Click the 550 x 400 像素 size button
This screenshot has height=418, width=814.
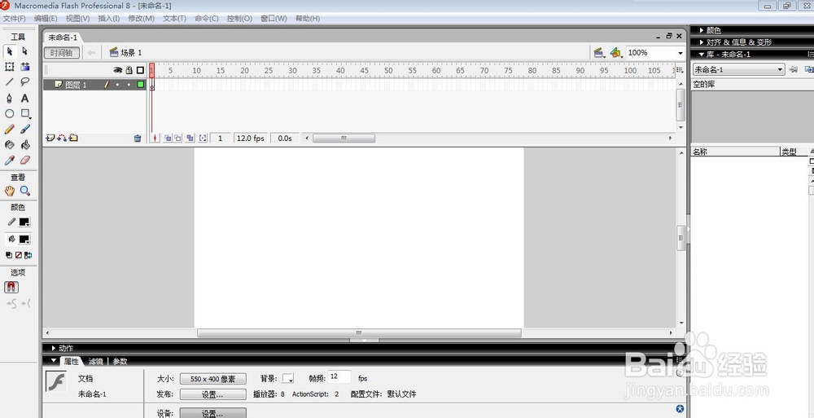(x=212, y=379)
